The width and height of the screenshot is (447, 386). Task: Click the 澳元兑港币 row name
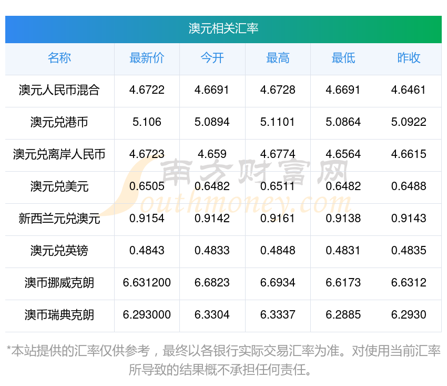pos(59,122)
